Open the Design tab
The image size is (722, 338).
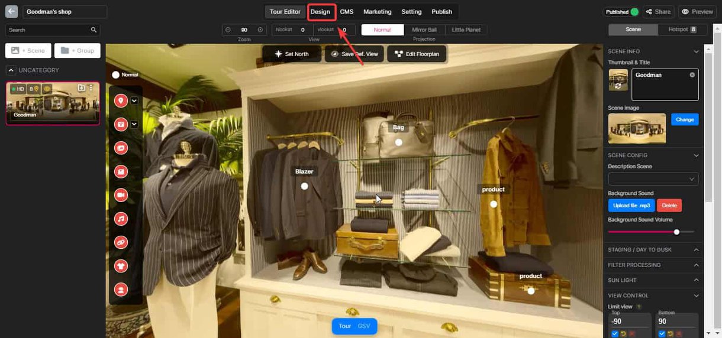[x=321, y=12]
